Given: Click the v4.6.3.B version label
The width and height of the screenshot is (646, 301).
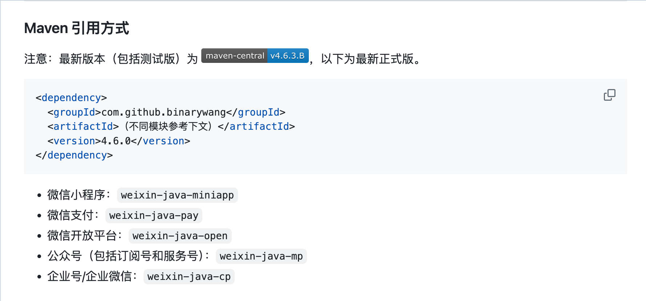Looking at the screenshot, I should pyautogui.click(x=288, y=56).
